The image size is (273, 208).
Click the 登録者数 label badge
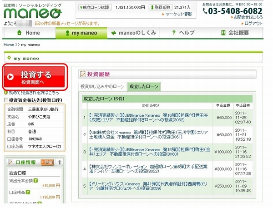[x=161, y=7]
